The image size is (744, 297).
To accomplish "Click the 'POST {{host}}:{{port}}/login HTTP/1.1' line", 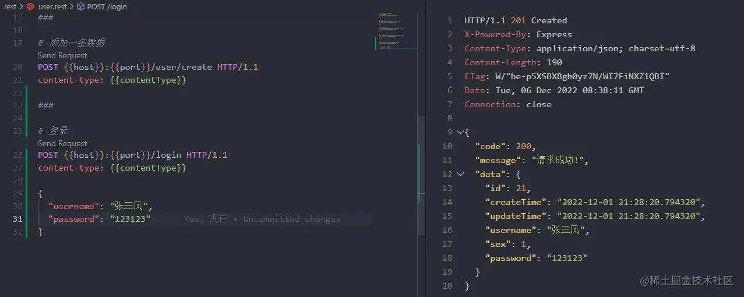I will [133, 155].
